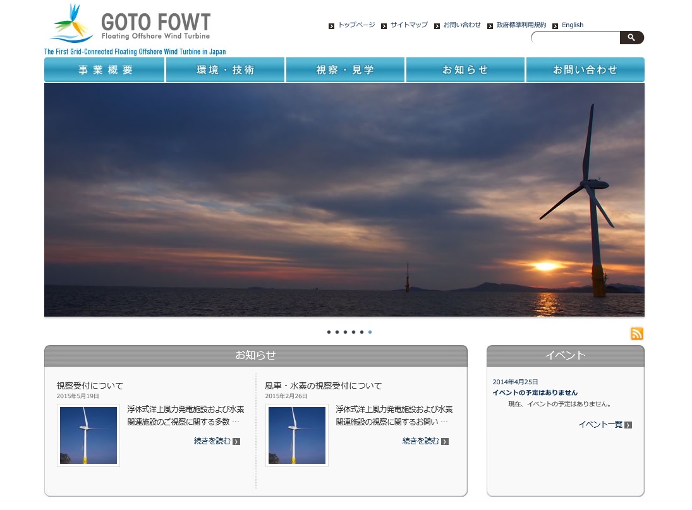Open the 視察・見学 menu tab

pyautogui.click(x=345, y=70)
